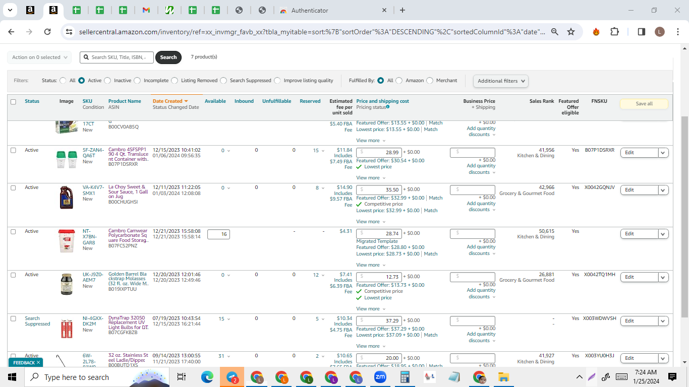This screenshot has width=689, height=387.
Task: Open Zoom app from taskbar
Action: (380, 377)
